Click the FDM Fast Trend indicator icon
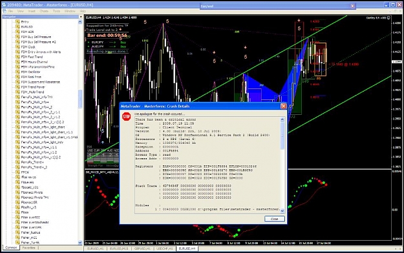The image size is (404, 253). click(x=17, y=57)
